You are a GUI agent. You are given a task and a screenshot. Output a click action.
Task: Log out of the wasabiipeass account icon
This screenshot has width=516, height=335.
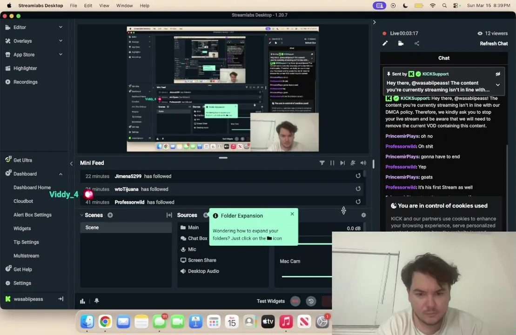coord(60,299)
